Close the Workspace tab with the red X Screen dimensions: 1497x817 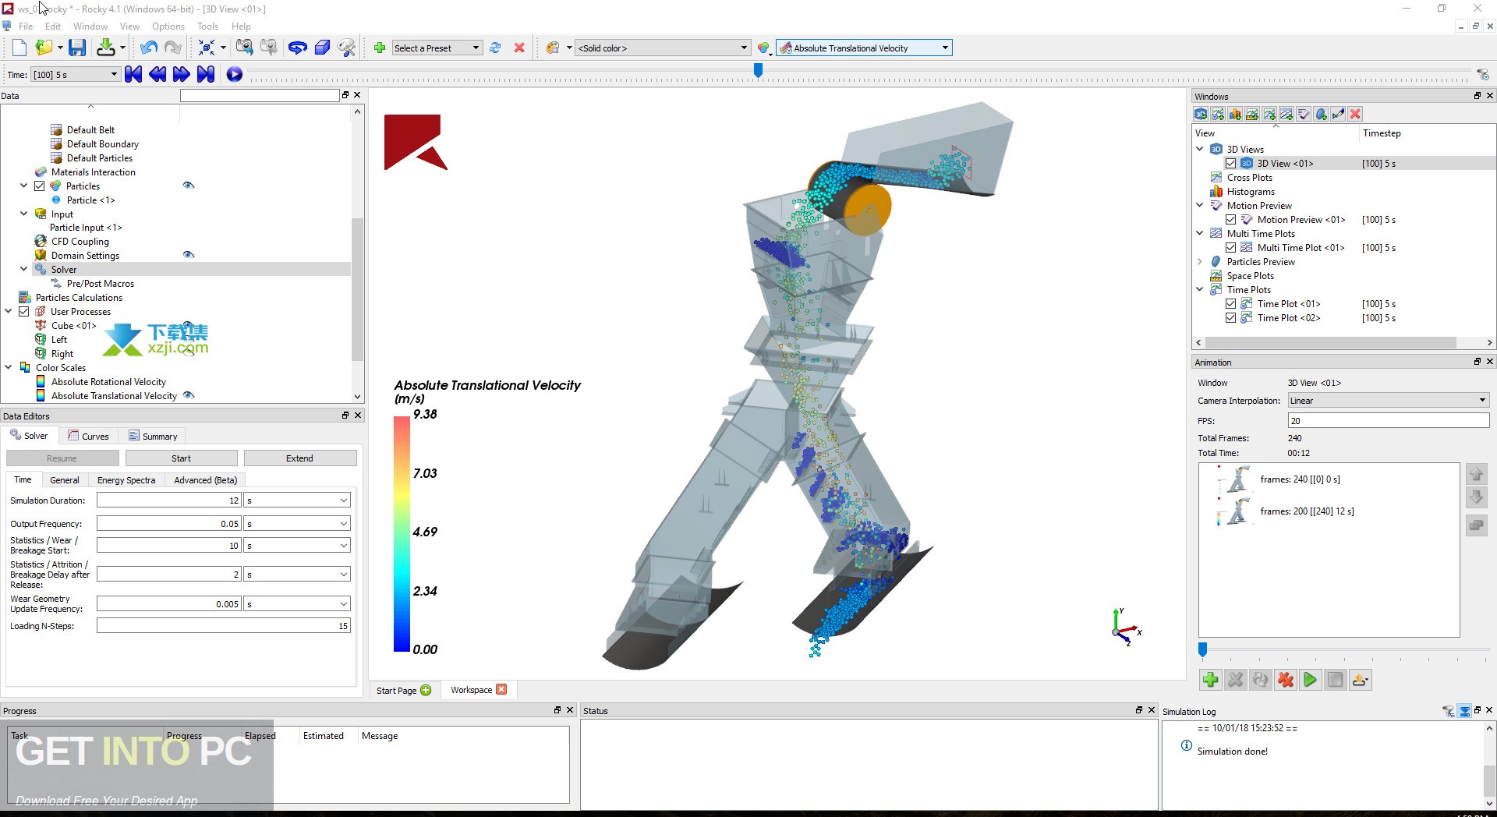501,689
